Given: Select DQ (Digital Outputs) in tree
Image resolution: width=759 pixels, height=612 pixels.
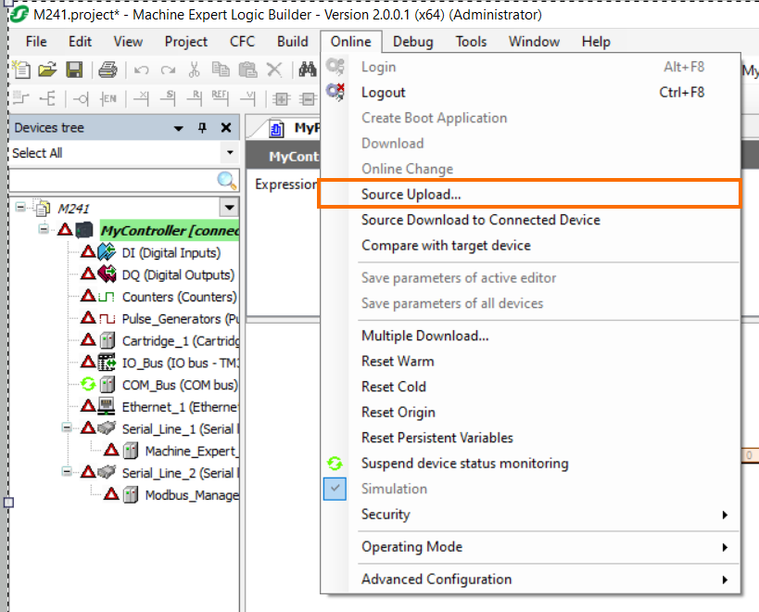Looking at the screenshot, I should (177, 274).
